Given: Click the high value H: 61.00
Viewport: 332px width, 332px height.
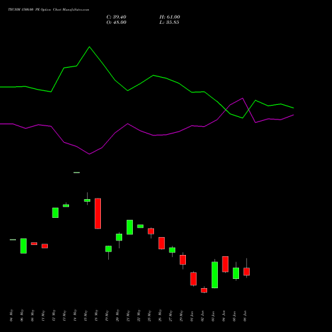Looking at the screenshot, I should point(170,17).
